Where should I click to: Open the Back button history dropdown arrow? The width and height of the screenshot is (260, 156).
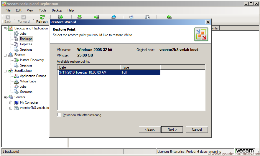coord(15,19)
